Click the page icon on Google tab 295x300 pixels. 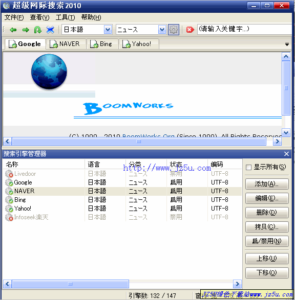tap(13, 44)
